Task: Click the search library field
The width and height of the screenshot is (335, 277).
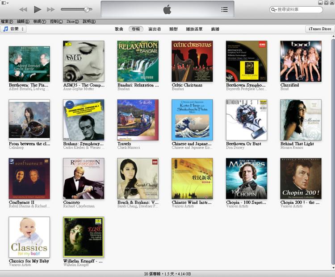Action: [x=296, y=10]
